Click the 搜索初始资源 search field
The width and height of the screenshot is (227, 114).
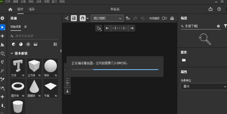click(x=35, y=36)
